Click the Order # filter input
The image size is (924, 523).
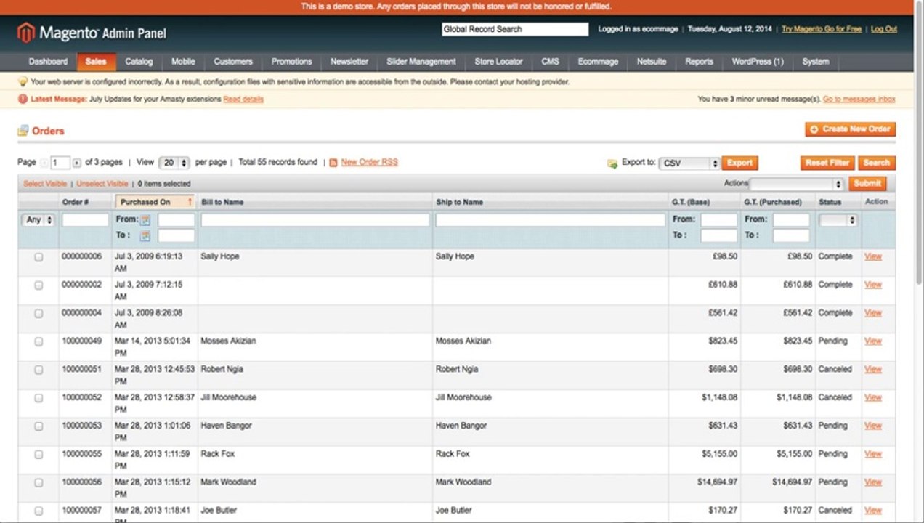[85, 219]
